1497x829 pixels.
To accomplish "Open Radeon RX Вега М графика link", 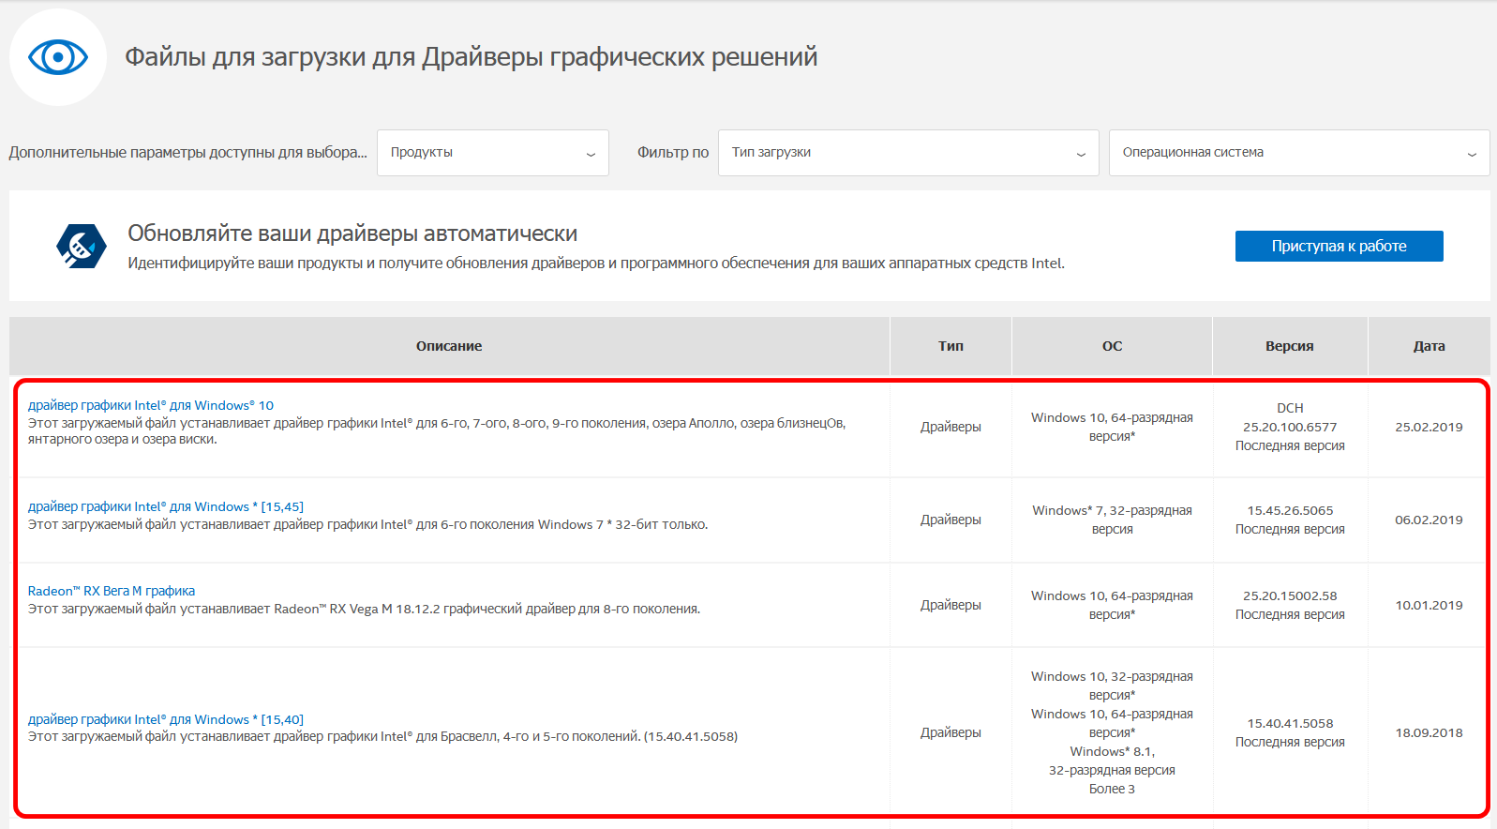I will point(112,591).
